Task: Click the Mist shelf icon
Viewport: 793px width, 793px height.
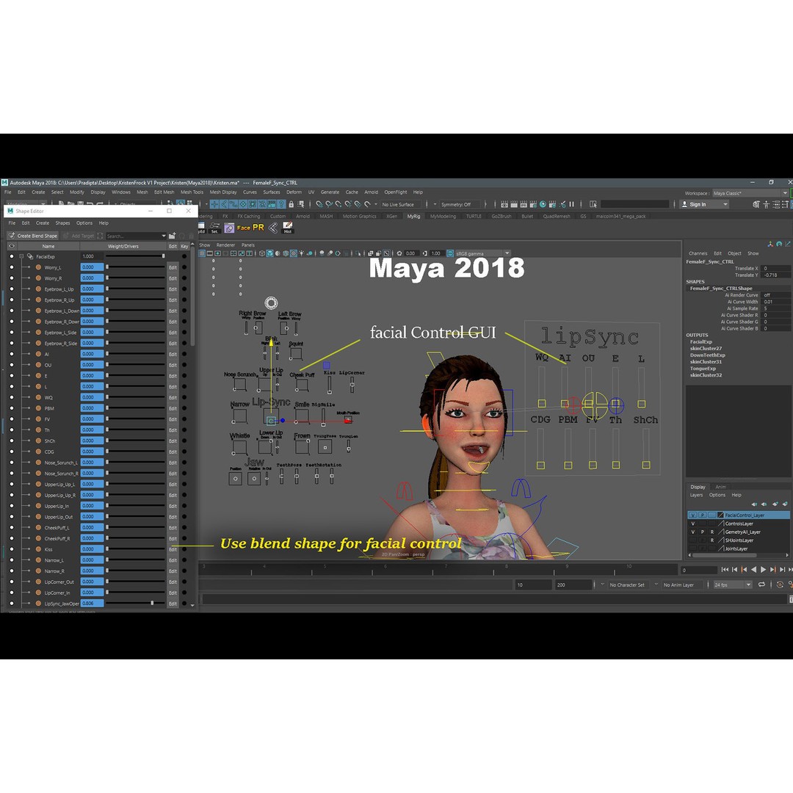Action: (288, 228)
